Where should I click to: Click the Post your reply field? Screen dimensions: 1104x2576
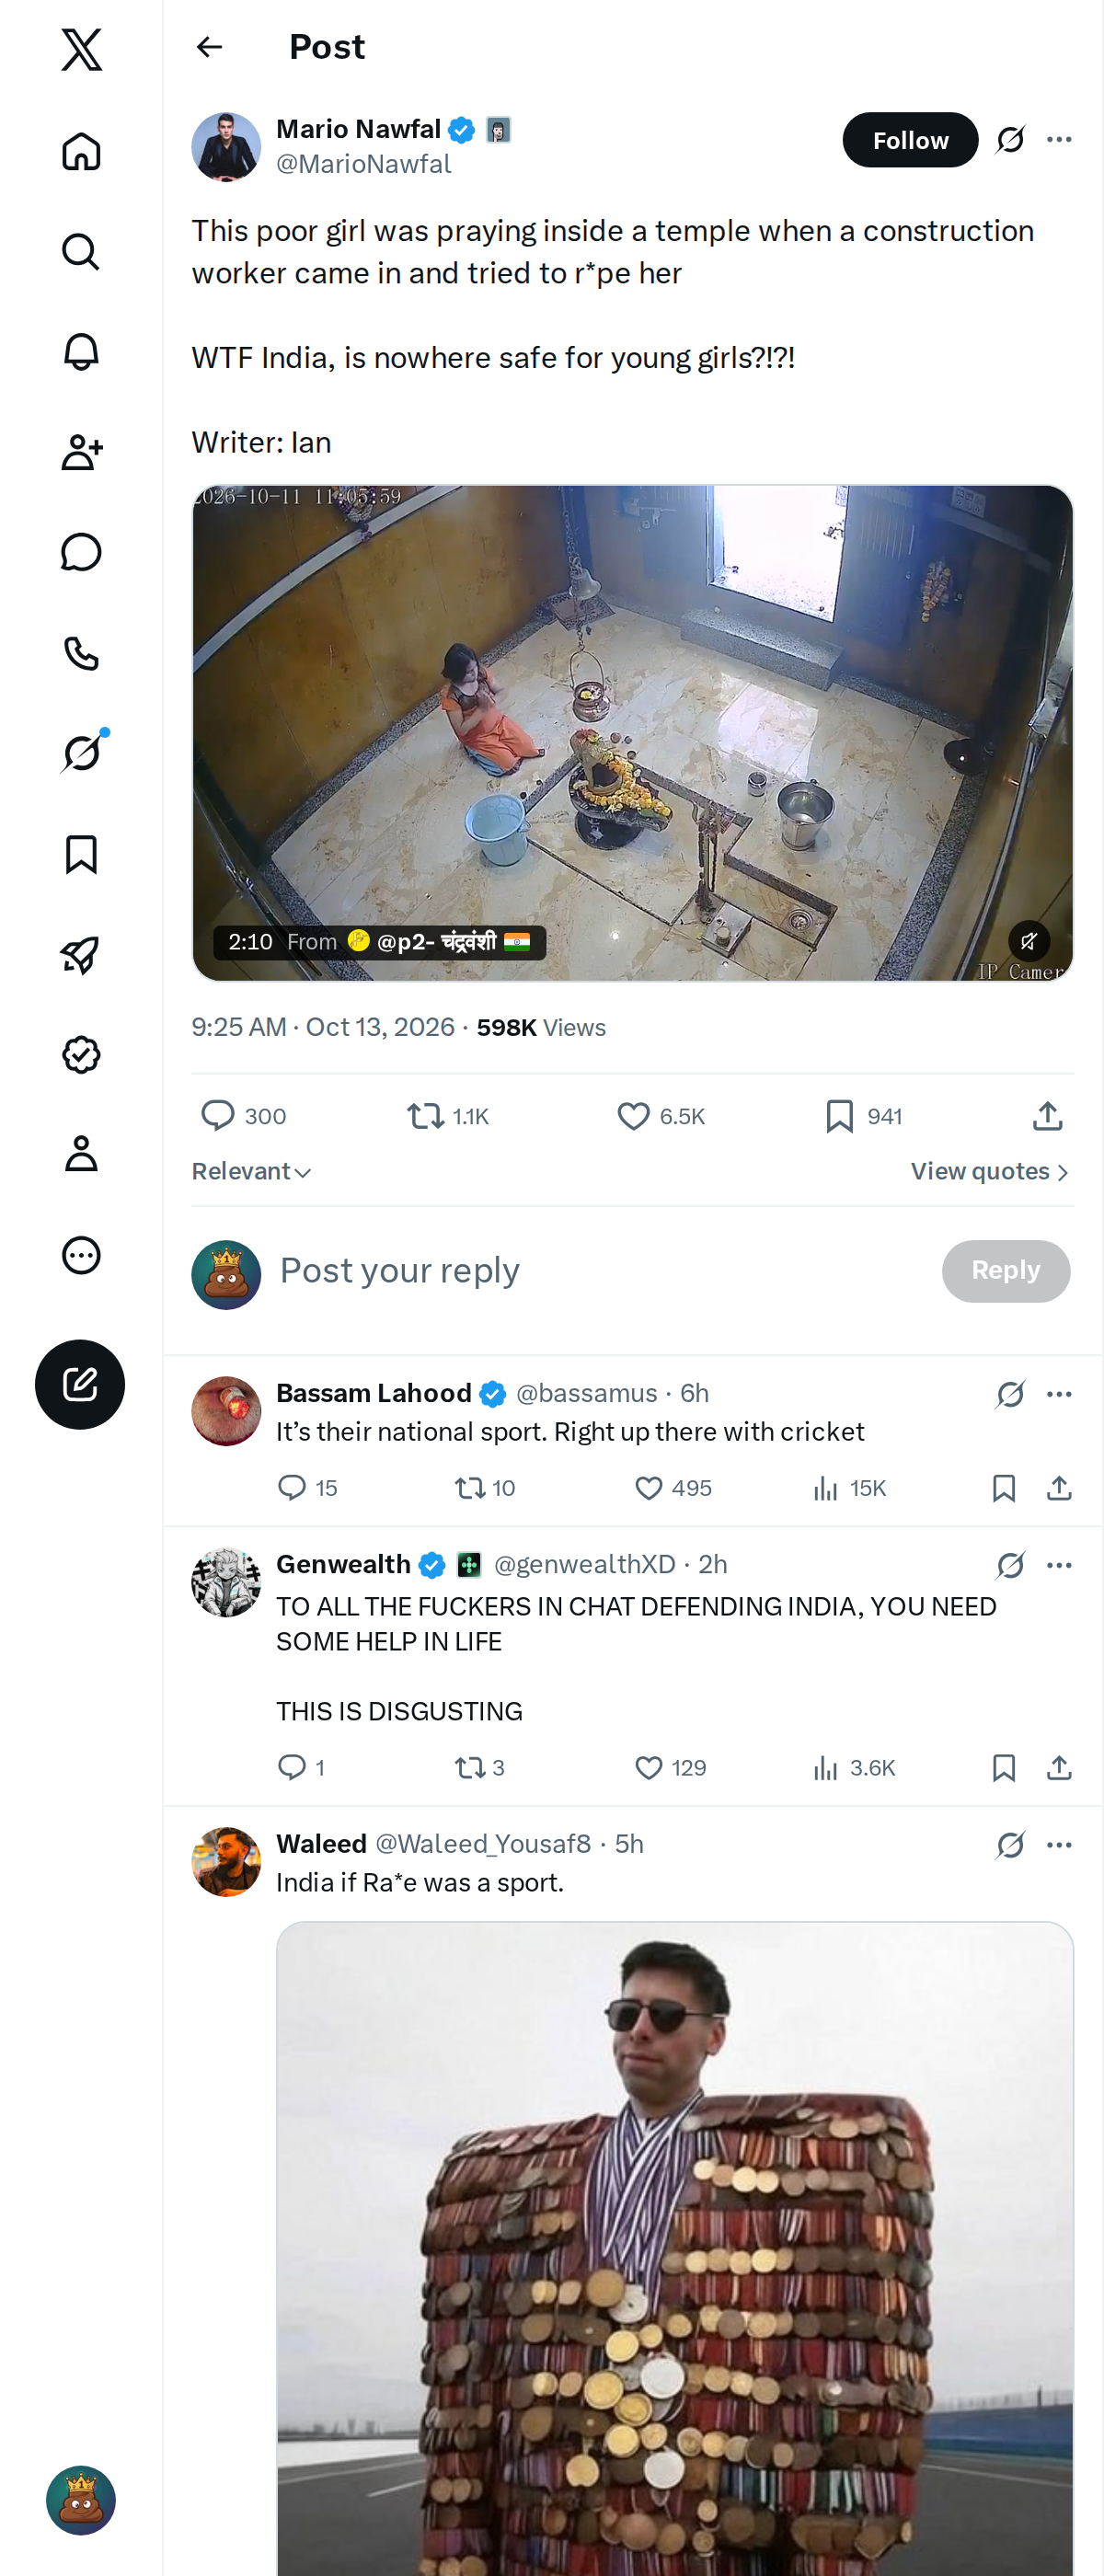(x=600, y=1271)
